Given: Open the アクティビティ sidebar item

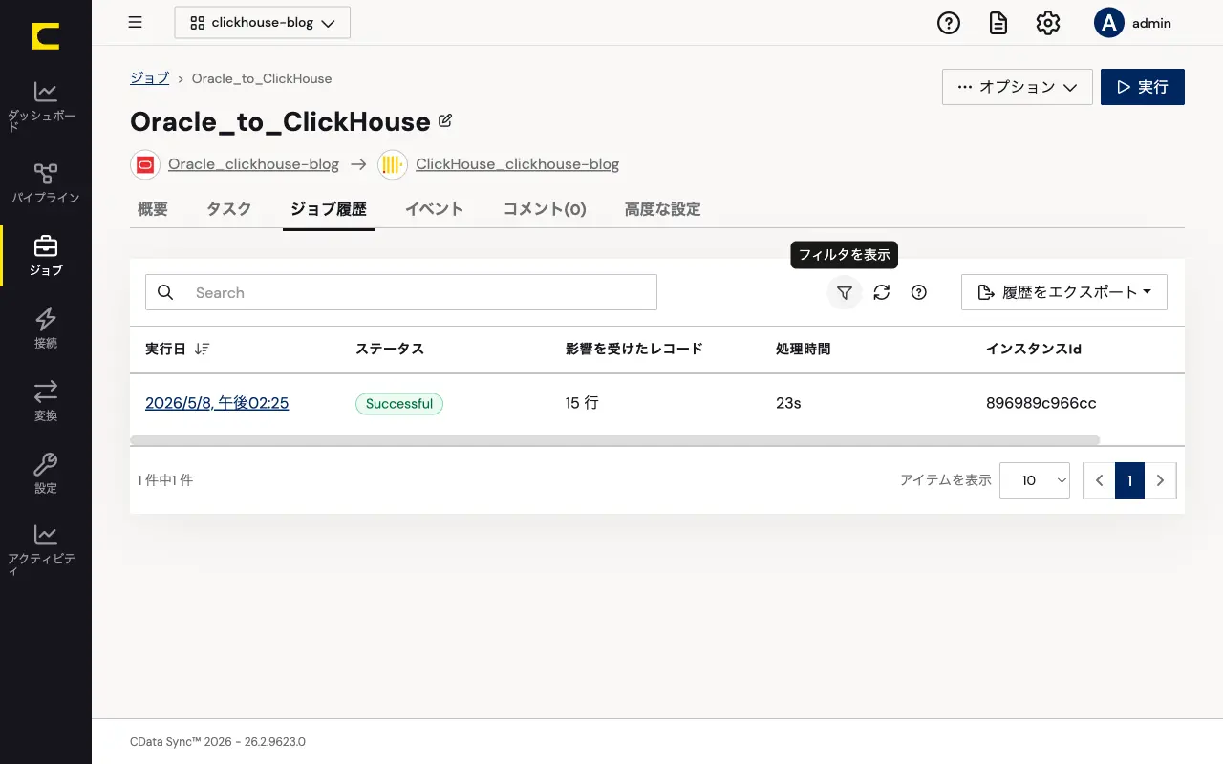Looking at the screenshot, I should (45, 549).
